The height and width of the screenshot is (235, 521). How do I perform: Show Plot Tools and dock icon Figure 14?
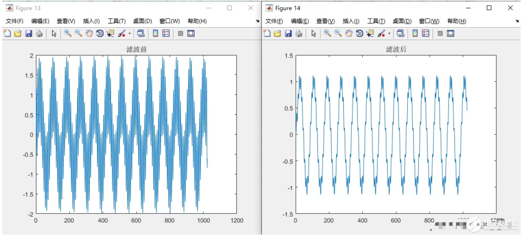(451, 33)
